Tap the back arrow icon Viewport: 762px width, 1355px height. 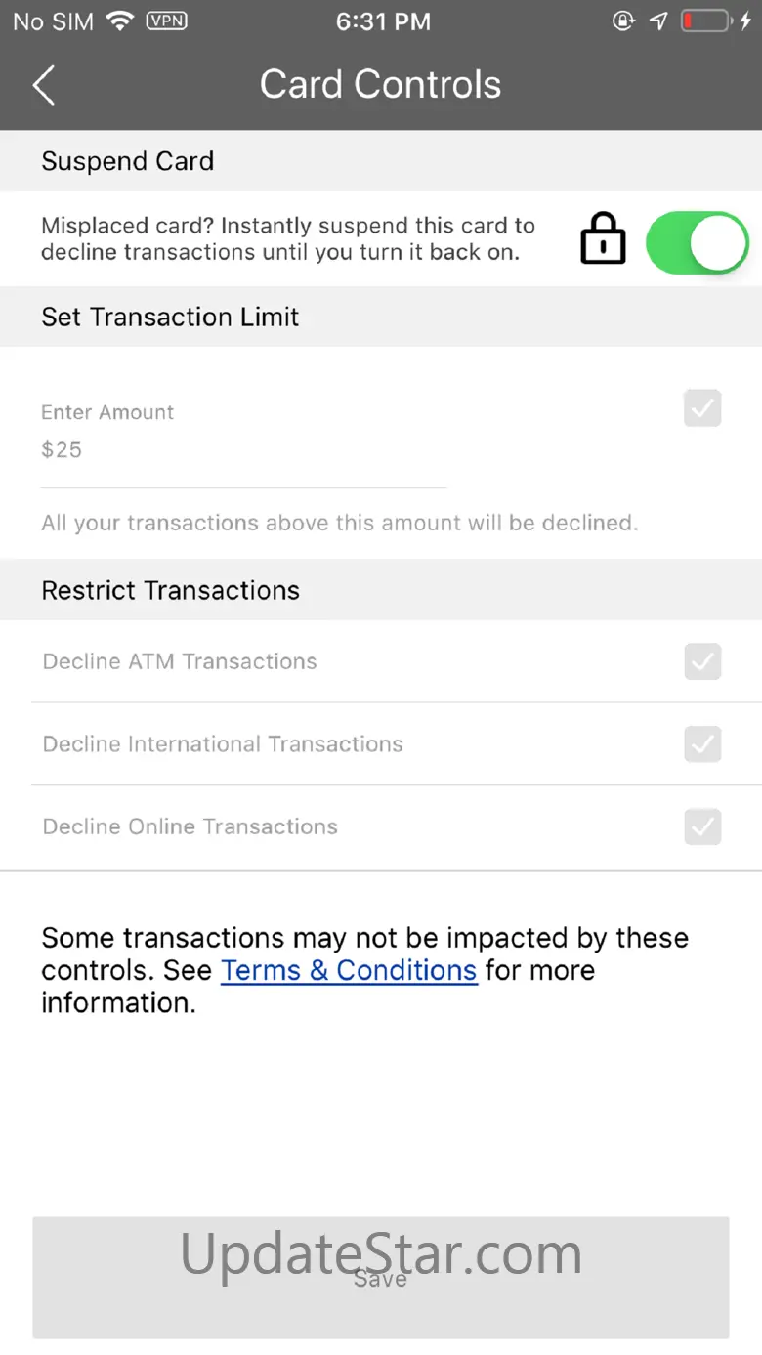point(43,86)
